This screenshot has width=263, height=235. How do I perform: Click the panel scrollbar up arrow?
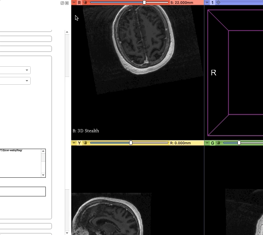pos(67,32)
